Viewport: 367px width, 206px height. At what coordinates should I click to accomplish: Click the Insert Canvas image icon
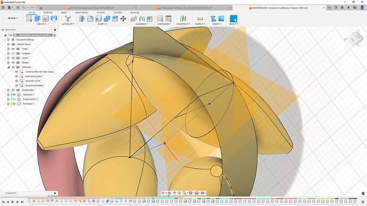coord(221,19)
